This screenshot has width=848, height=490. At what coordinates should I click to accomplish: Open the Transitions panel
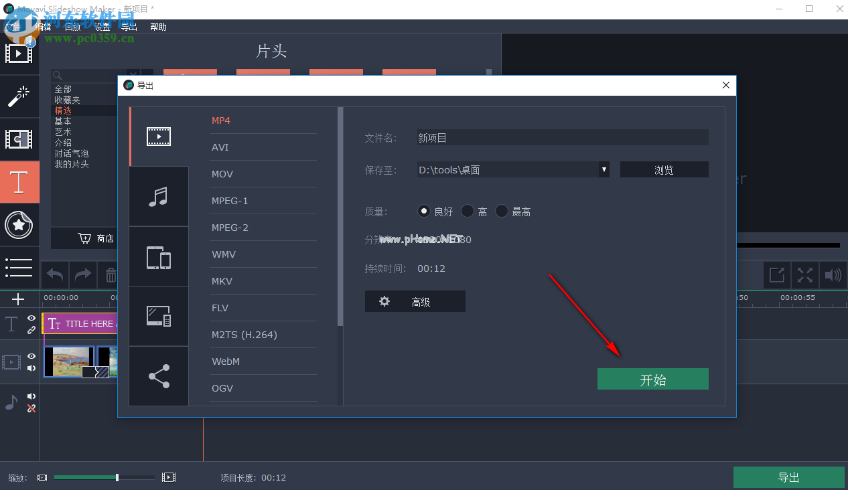tap(19, 139)
